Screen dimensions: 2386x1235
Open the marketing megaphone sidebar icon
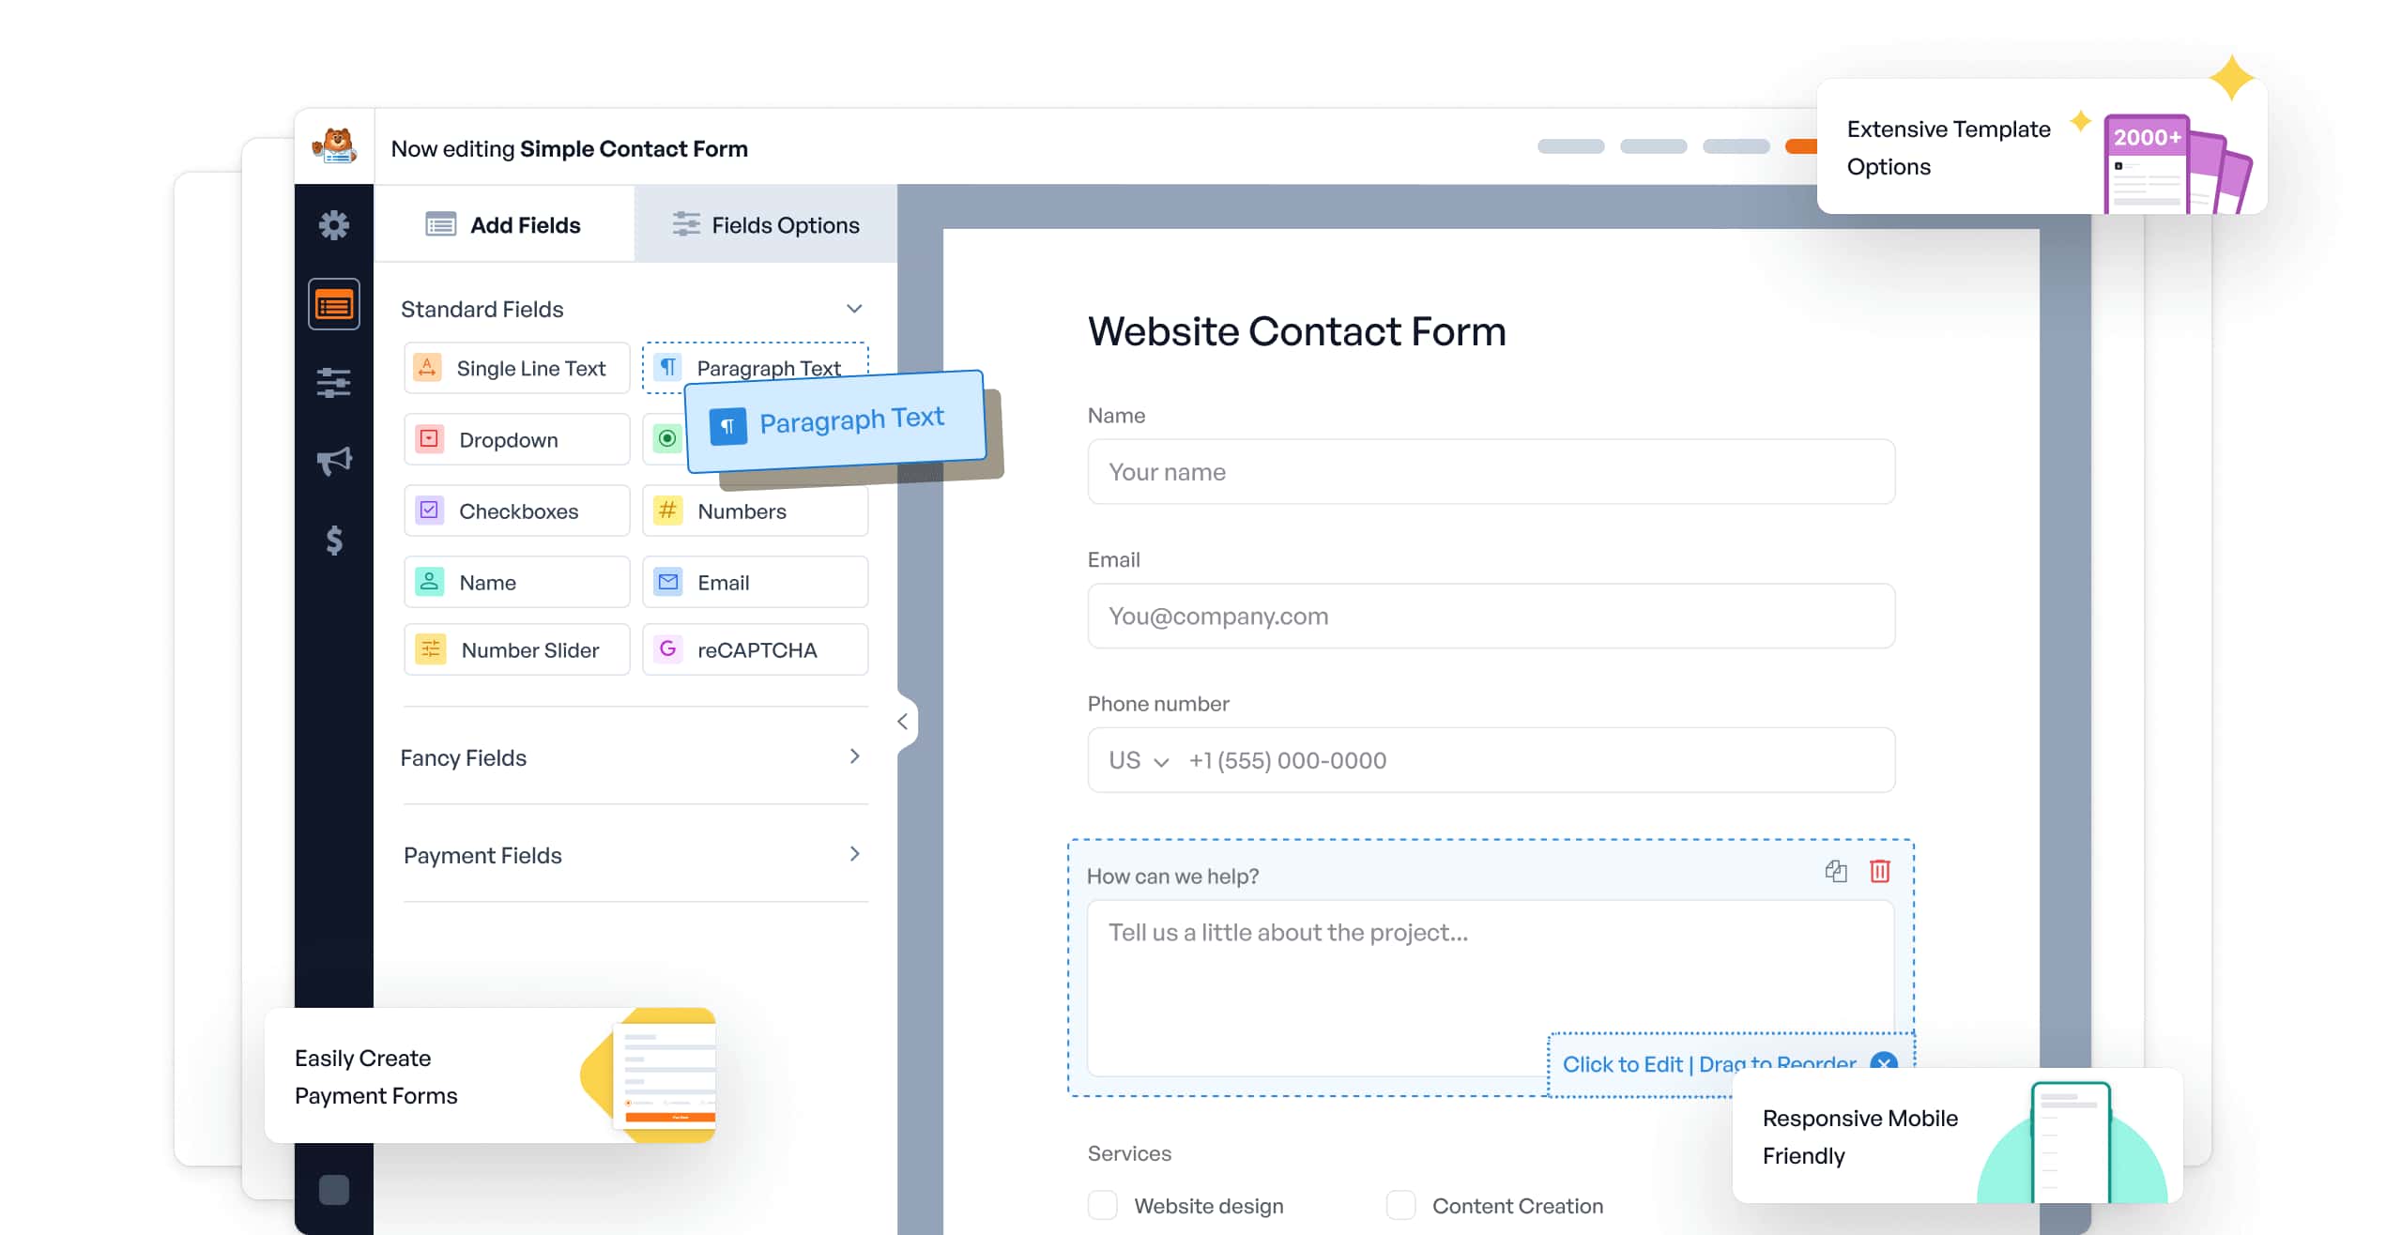pos(333,461)
